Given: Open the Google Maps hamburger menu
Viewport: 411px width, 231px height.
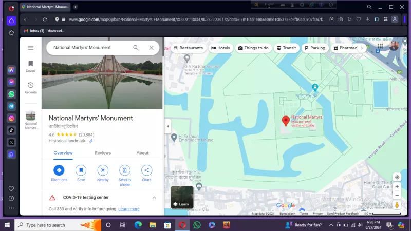Looking at the screenshot, I should tap(31, 48).
